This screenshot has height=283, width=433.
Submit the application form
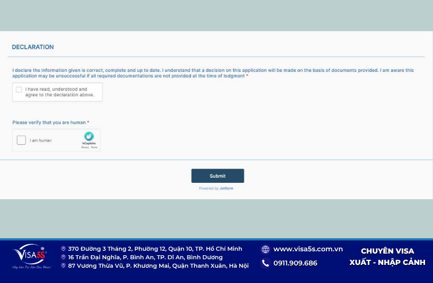click(218, 175)
